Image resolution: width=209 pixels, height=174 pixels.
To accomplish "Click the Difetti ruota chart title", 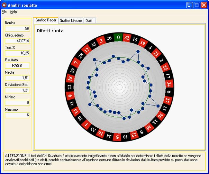I will click(50, 31).
